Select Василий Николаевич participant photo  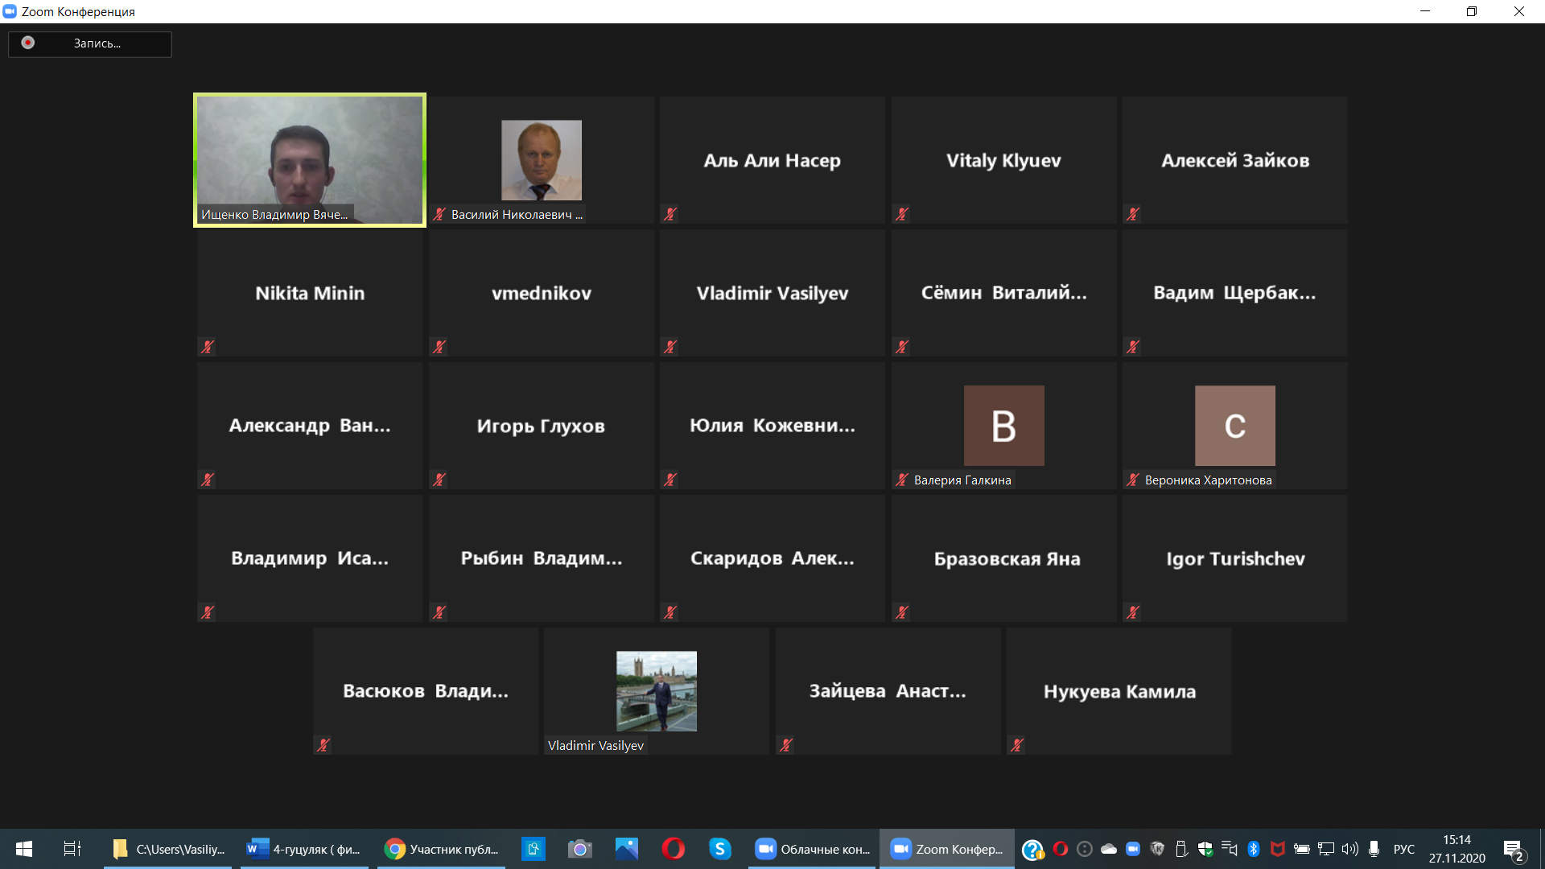click(541, 160)
